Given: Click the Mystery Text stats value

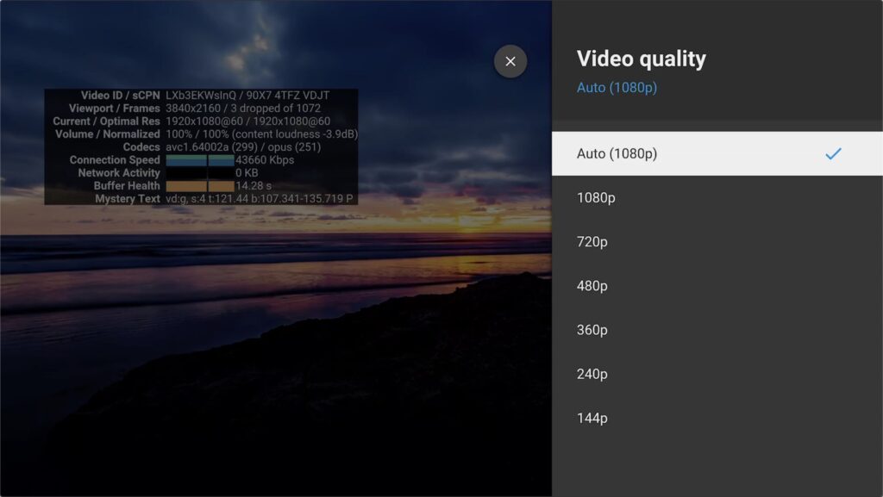Looking at the screenshot, I should point(259,199).
